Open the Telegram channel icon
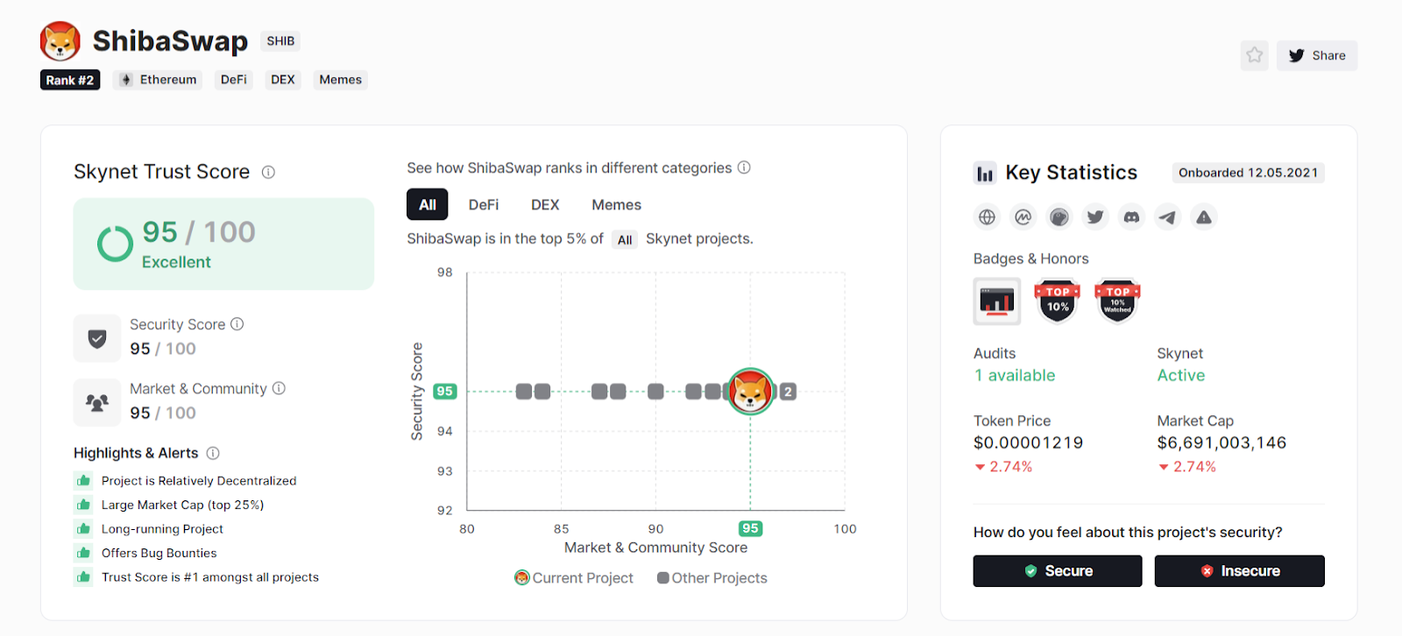The width and height of the screenshot is (1402, 636). 1168,217
